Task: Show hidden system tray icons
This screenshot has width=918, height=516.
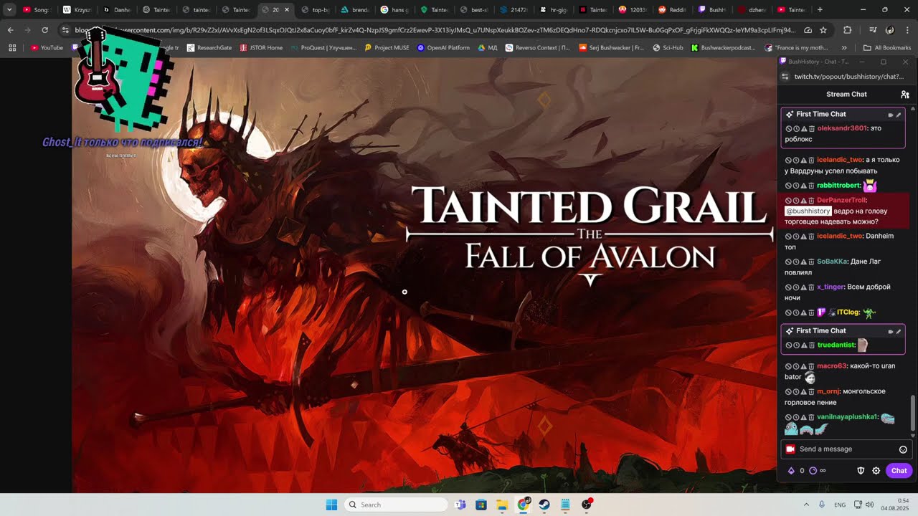Action: pyautogui.click(x=806, y=505)
